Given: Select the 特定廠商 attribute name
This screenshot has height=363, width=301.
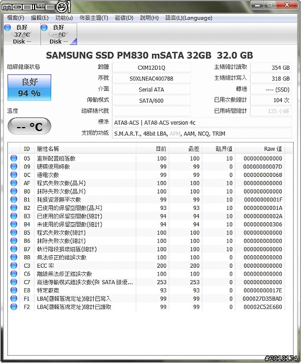Looking at the screenshot, I should click(x=48, y=290).
